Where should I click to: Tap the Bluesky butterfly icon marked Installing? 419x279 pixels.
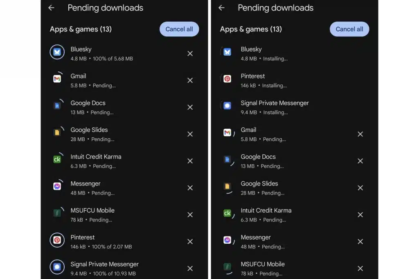(227, 52)
